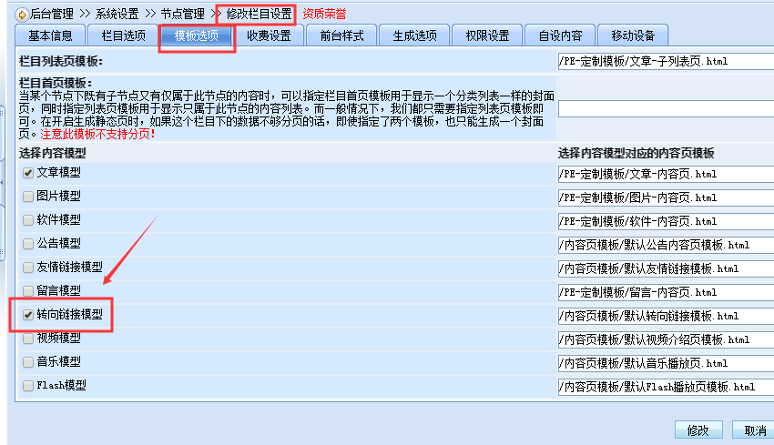774x445 pixels.
Task: Click the 节点管理 breadcrumb link
Action: point(182,14)
